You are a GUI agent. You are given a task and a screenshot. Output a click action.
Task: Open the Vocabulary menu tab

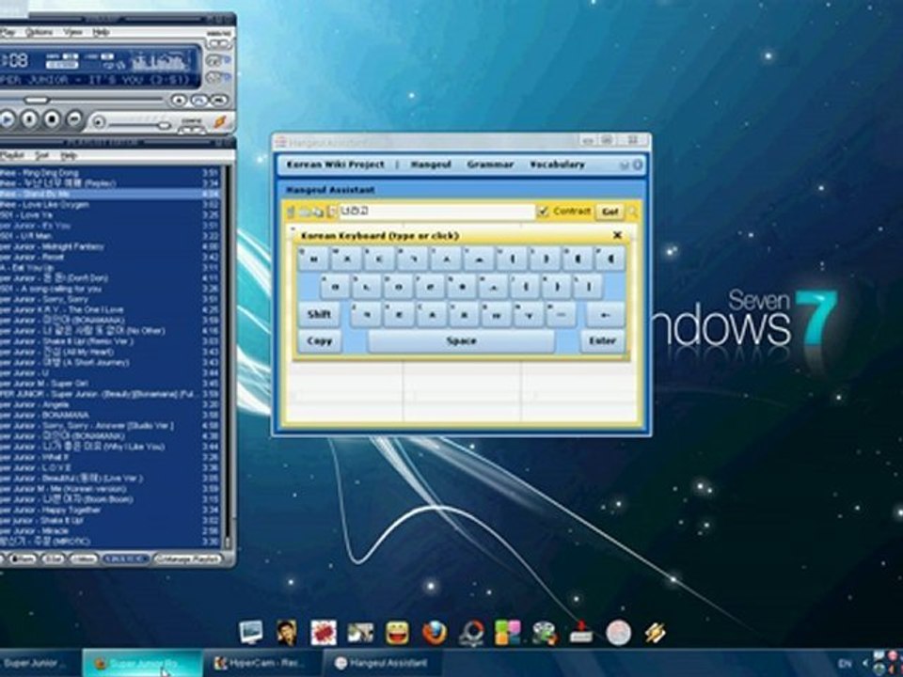point(557,165)
